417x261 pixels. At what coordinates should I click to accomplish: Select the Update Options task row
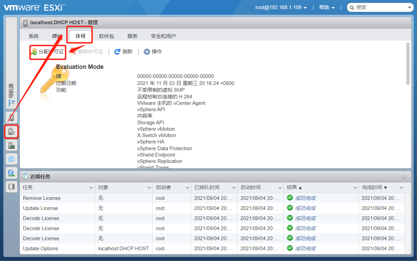pos(212,248)
